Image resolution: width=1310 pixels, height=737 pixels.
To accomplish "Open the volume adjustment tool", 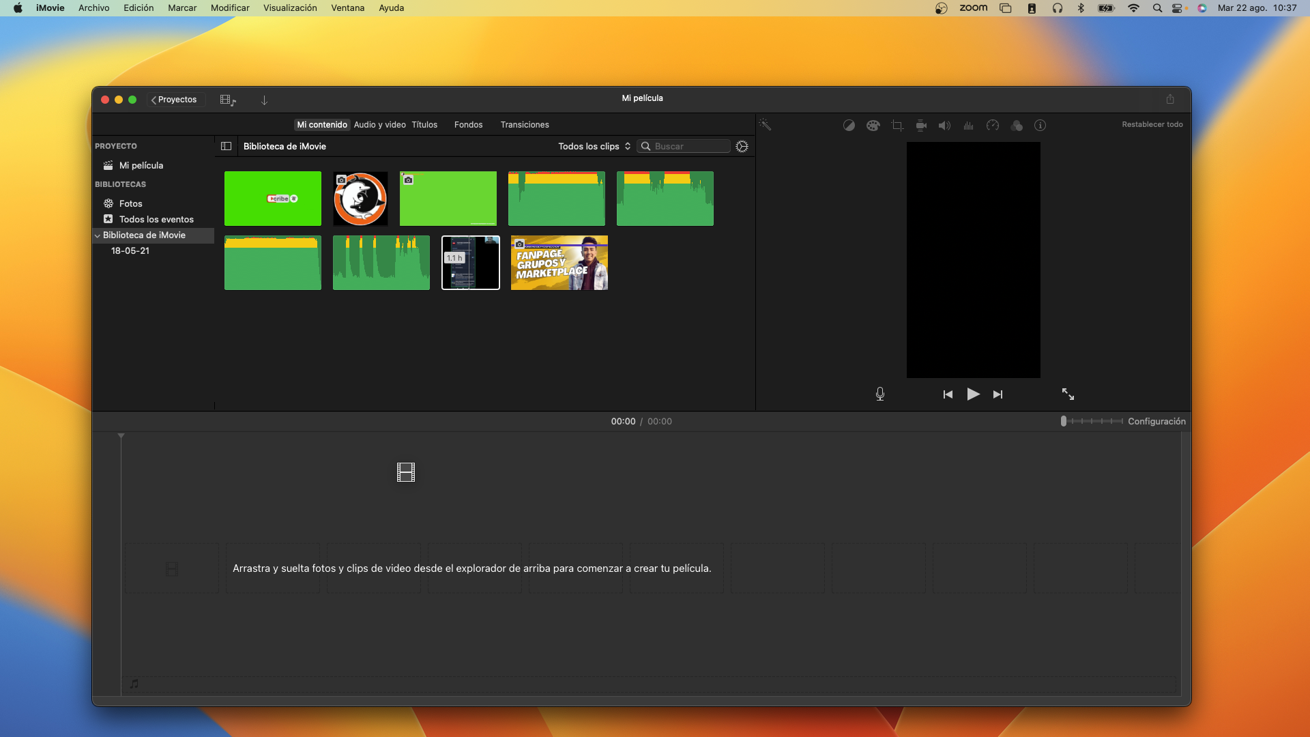I will (944, 126).
